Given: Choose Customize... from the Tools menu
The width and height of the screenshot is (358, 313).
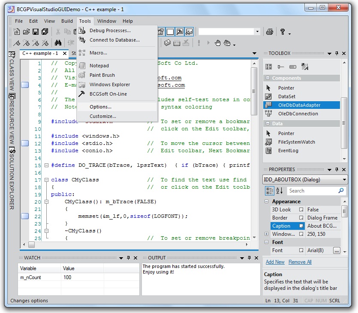Looking at the screenshot, I should click(x=103, y=115).
